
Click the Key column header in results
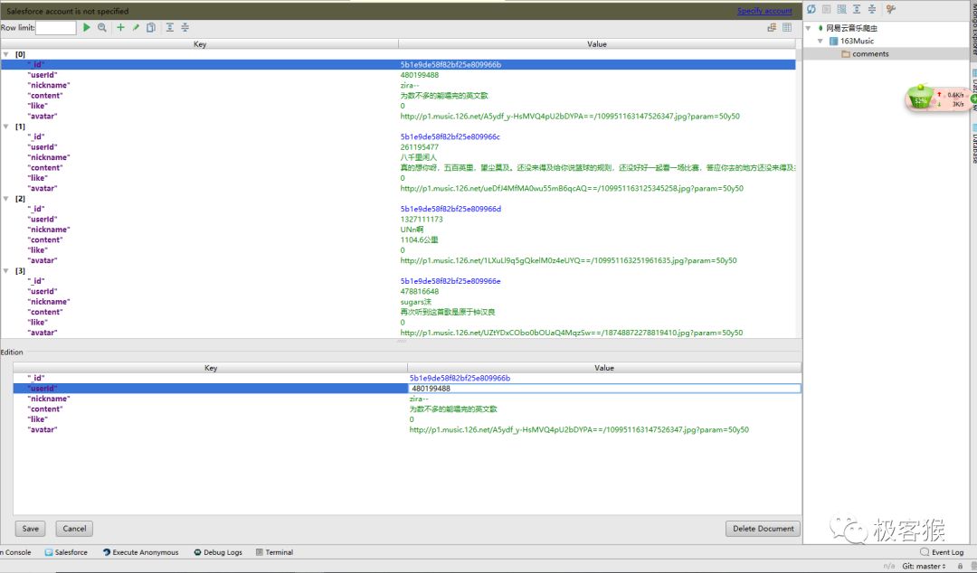pyautogui.click(x=199, y=44)
